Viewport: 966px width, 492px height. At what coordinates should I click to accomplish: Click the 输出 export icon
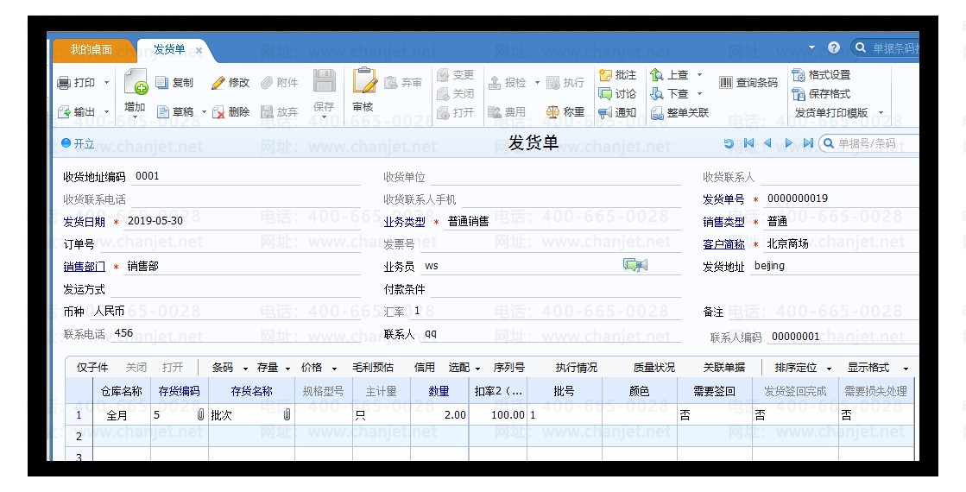pyautogui.click(x=64, y=112)
